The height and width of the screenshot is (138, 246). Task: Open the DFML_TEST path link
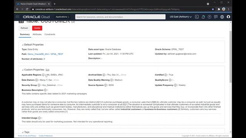57,54
